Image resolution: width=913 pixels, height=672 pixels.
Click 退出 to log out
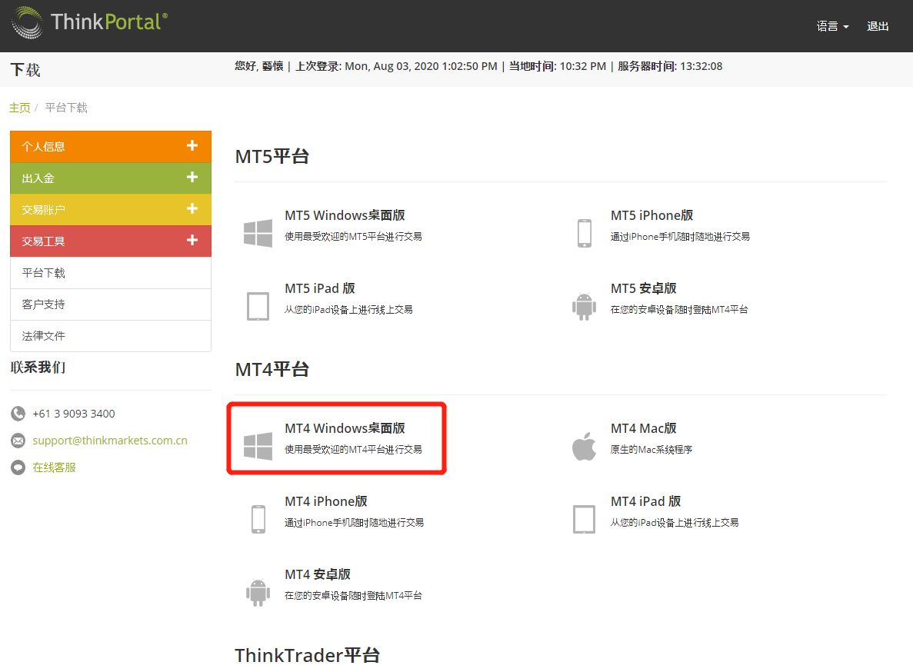(x=878, y=26)
